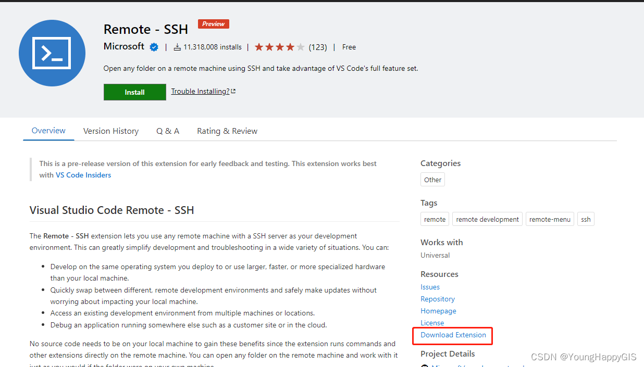Open the Q & A tab
The height and width of the screenshot is (367, 644).
168,131
